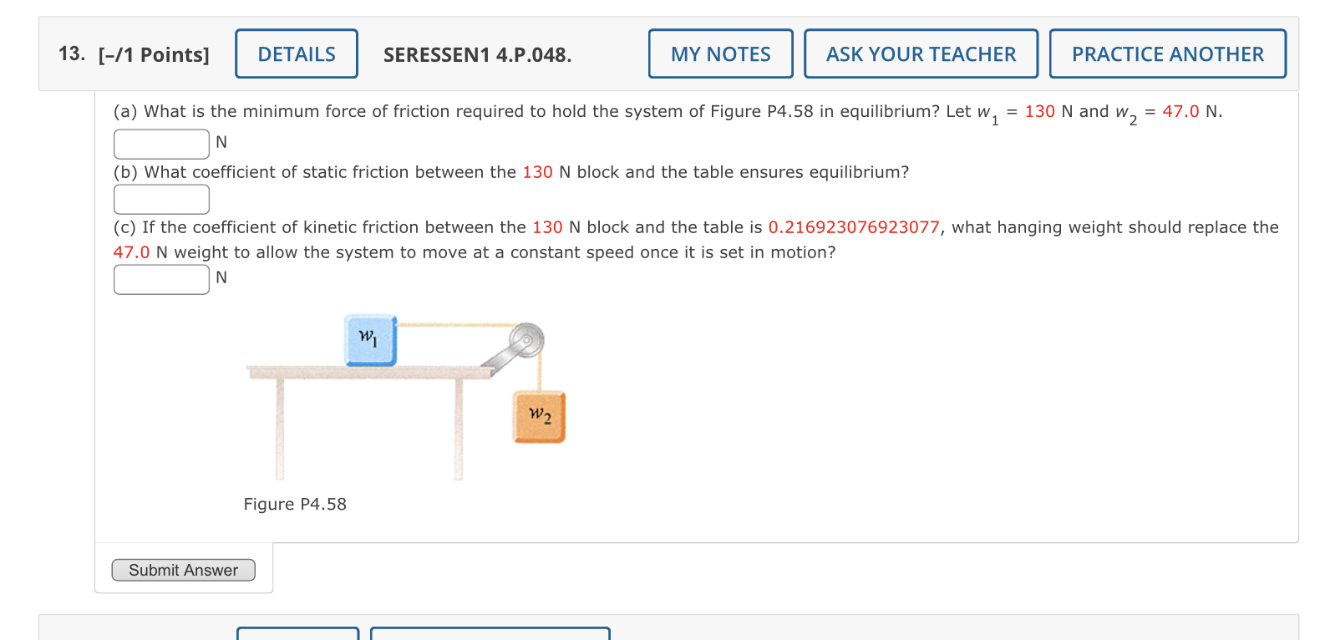
Task: Click Submit Answer
Action: [x=183, y=570]
